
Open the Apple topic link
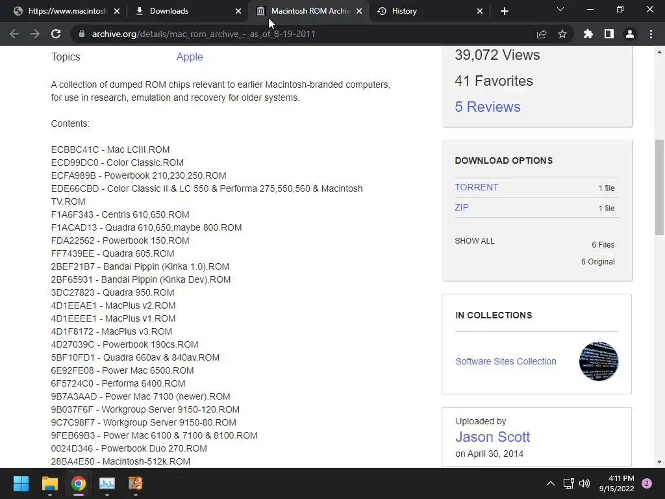pyautogui.click(x=190, y=57)
